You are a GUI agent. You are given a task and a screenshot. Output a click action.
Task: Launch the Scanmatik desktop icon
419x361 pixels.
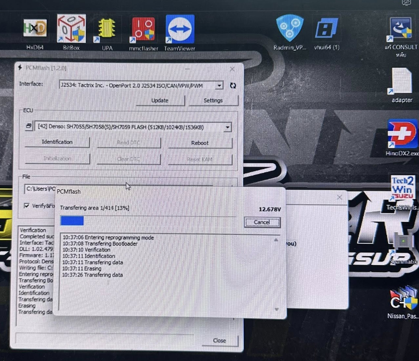coord(404,249)
